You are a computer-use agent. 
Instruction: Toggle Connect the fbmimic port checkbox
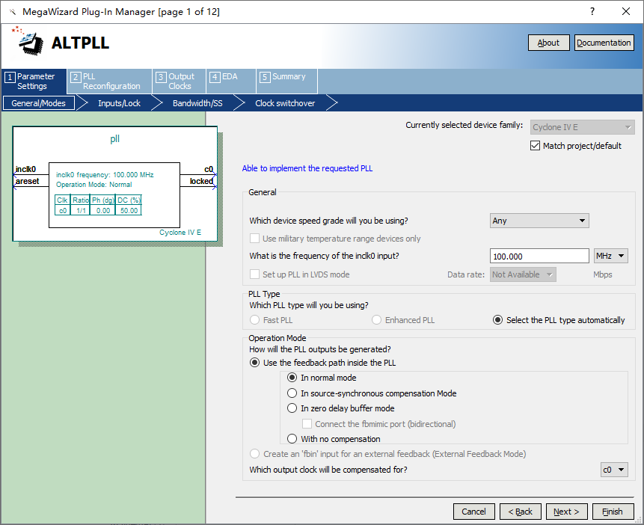(x=307, y=423)
